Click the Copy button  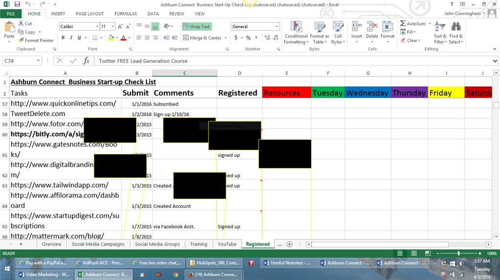coord(27,32)
